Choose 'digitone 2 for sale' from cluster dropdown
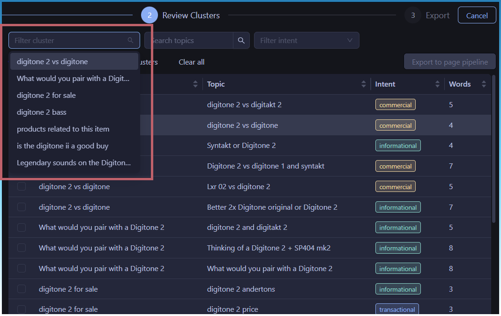The width and height of the screenshot is (501, 316). click(46, 96)
